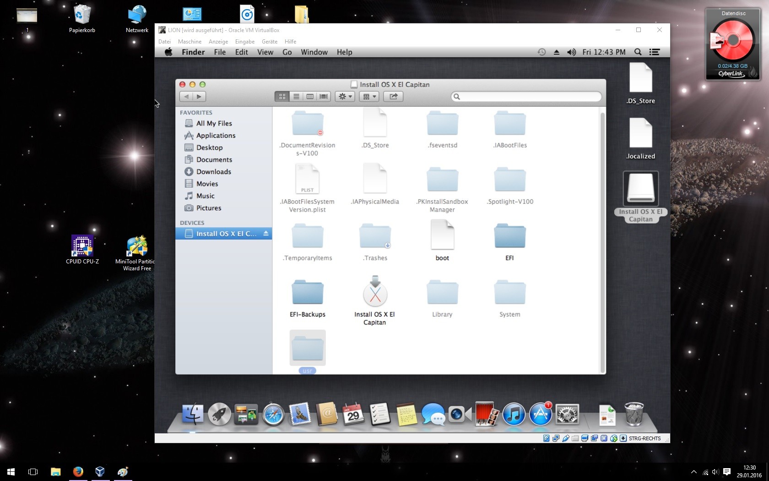The height and width of the screenshot is (481, 769).
Task: Select Applications in Favorites sidebar
Action: pos(216,136)
